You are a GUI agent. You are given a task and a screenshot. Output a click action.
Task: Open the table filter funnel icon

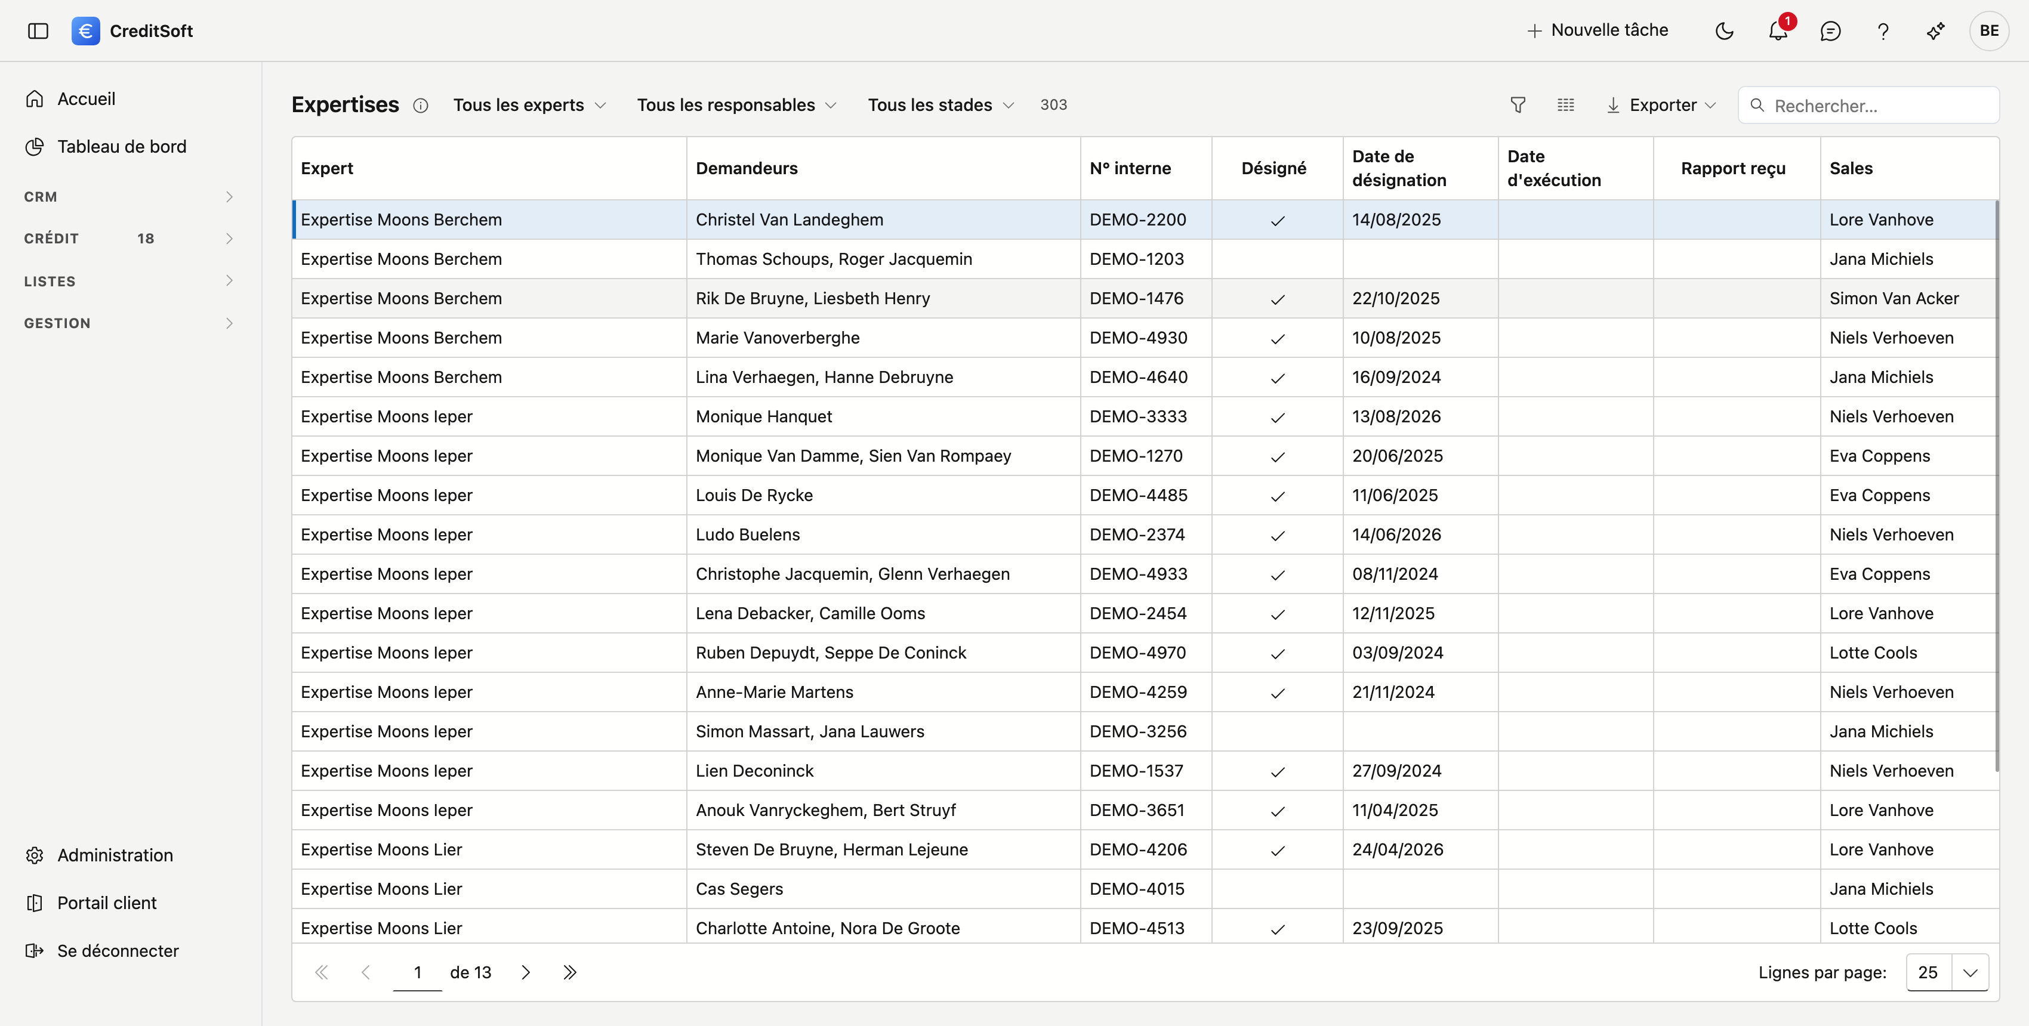pos(1518,105)
